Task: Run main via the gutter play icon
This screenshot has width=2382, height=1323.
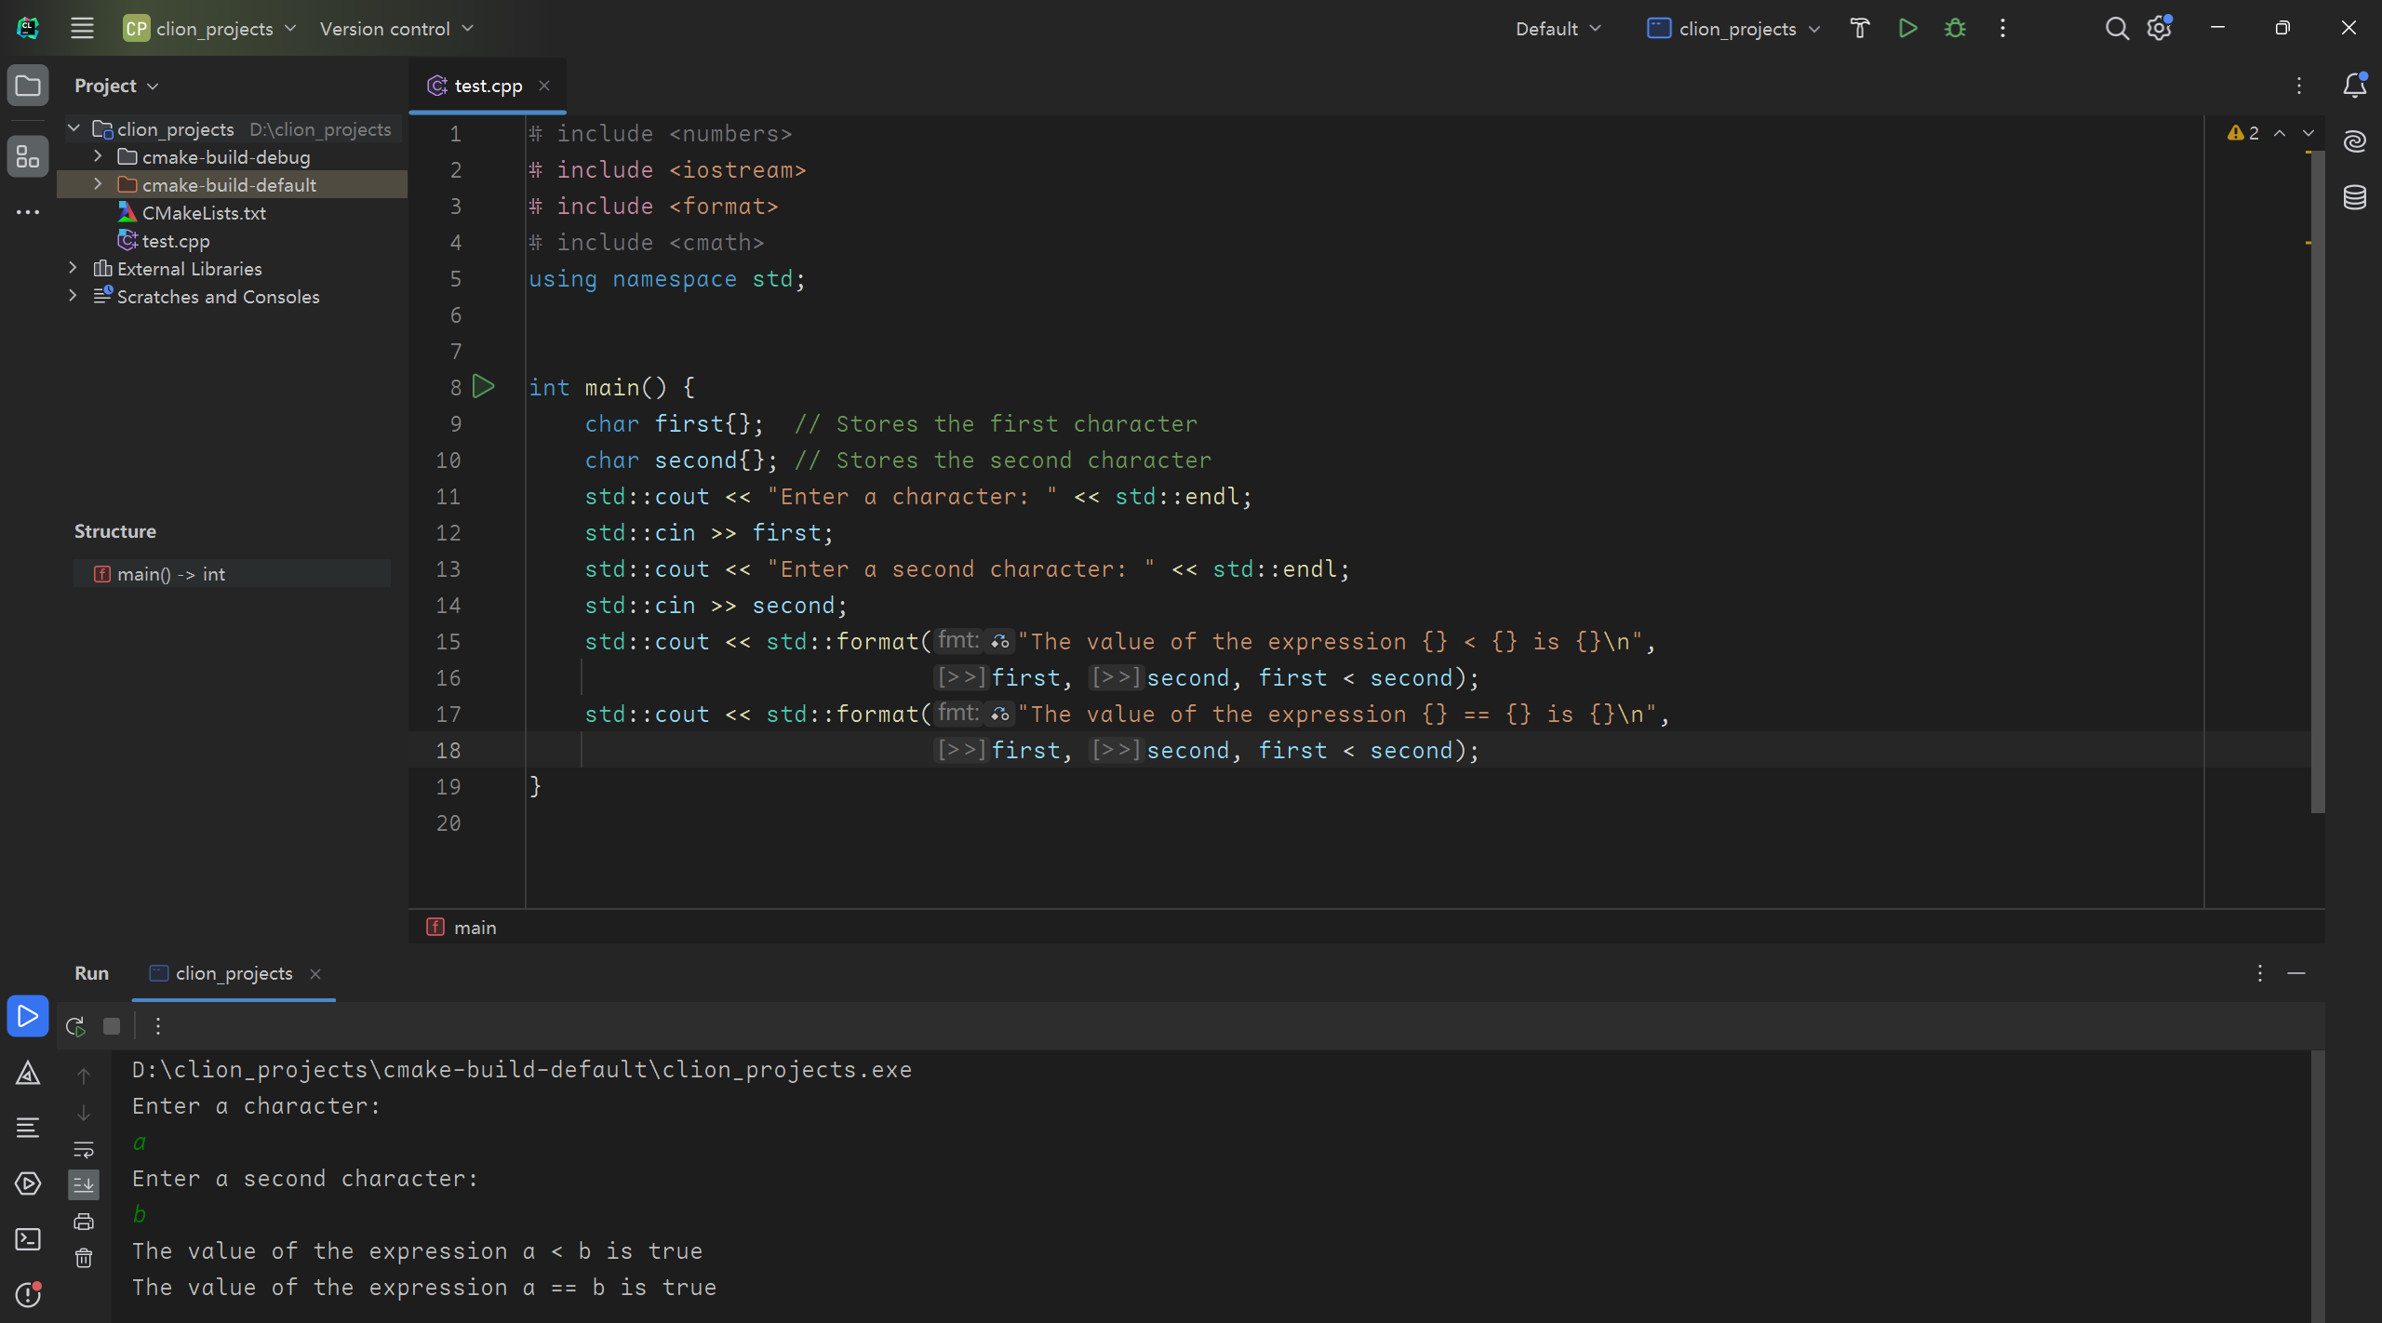Action: coord(484,386)
